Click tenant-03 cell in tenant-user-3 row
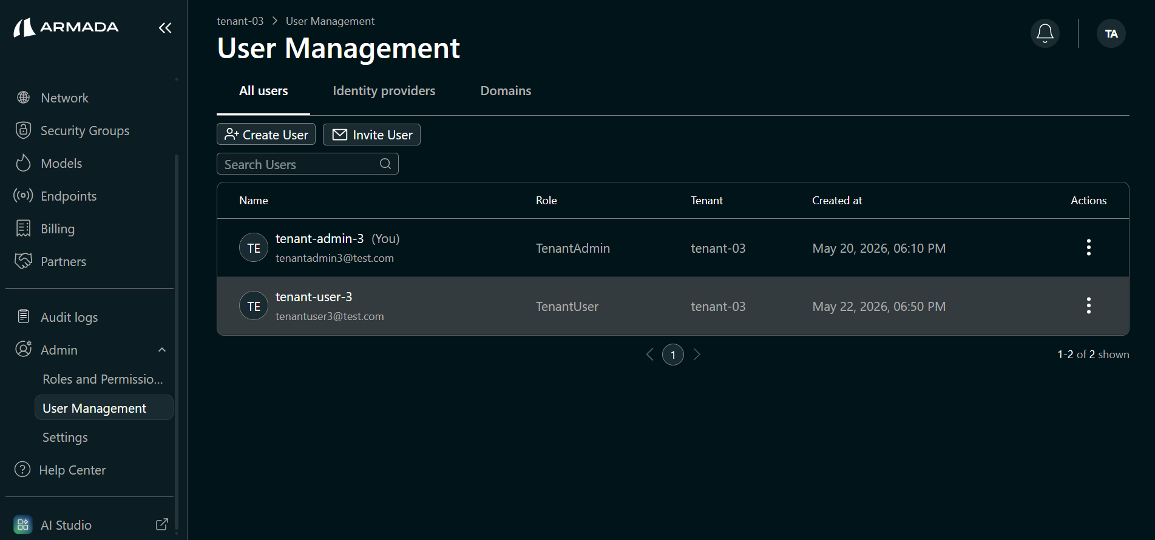The height and width of the screenshot is (540, 1155). pos(718,307)
